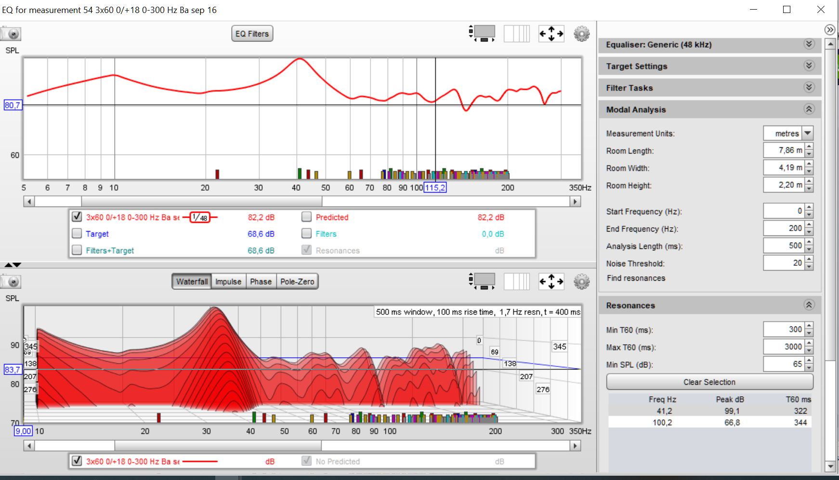Open graph limits arrows icon for waterfall graph
Image resolution: width=839 pixels, height=480 pixels.
pos(551,282)
